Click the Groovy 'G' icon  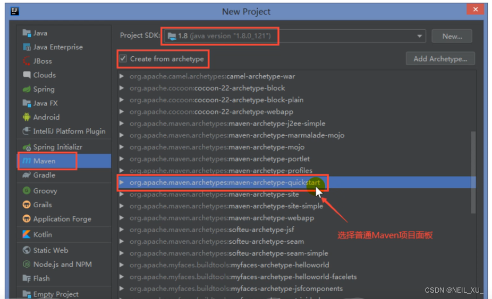click(x=27, y=190)
